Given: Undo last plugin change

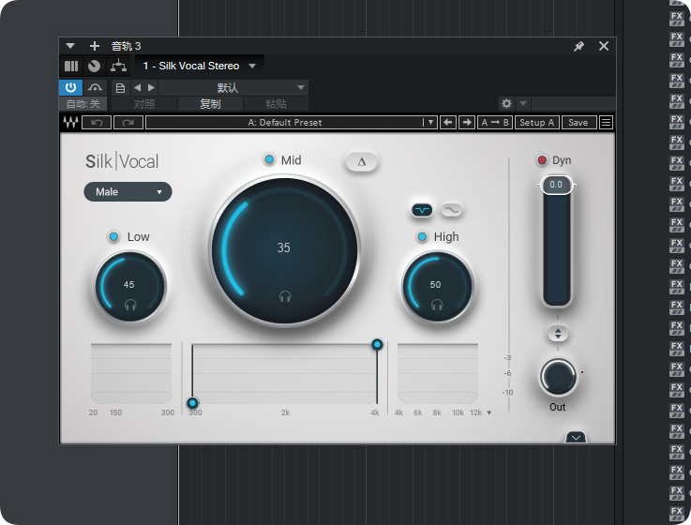Looking at the screenshot, I should coord(97,122).
